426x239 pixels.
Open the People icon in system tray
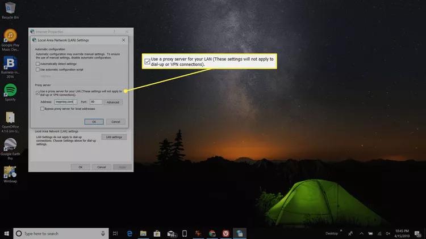click(350, 233)
